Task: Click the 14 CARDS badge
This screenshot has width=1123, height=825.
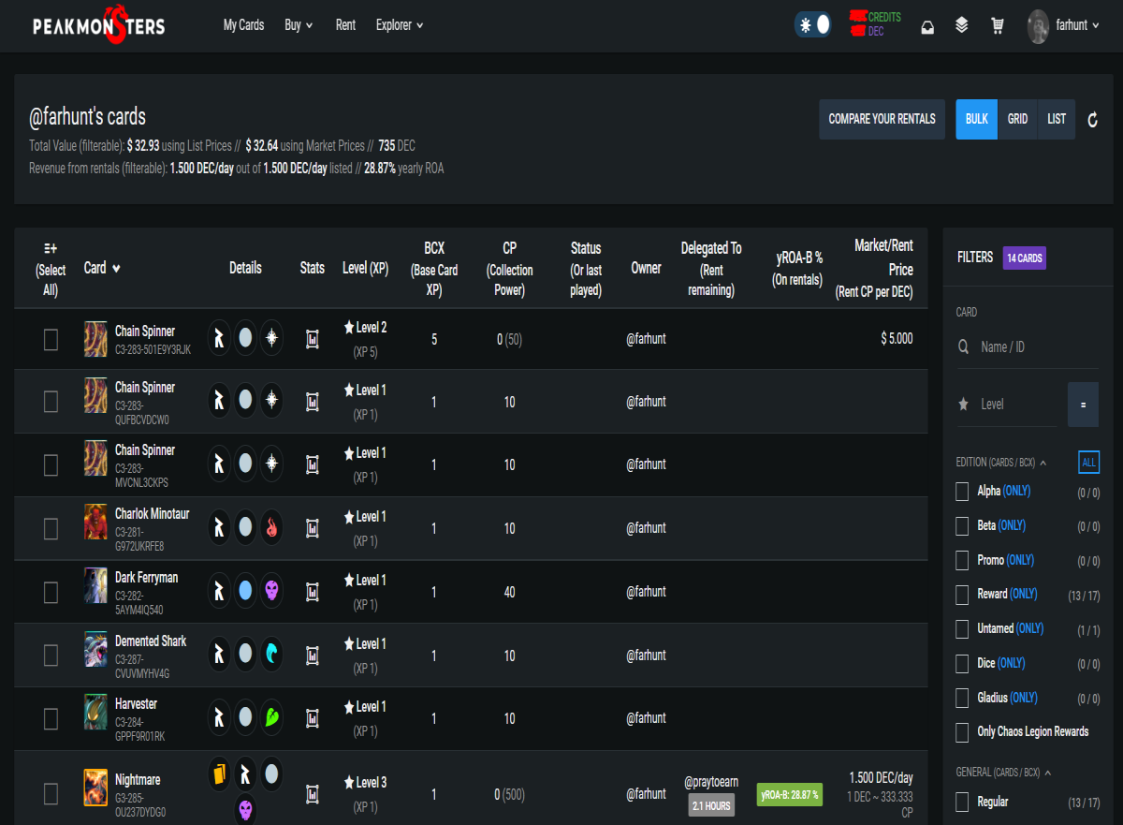Action: coord(1024,258)
